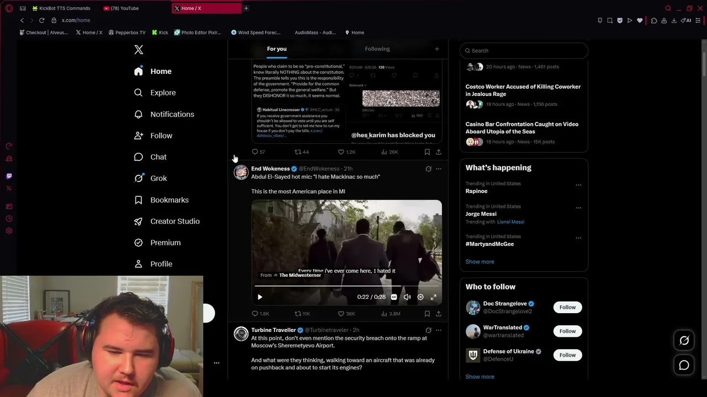This screenshot has width=707, height=397.
Task: Open more options for Rapinoe trend
Action: 578,185
